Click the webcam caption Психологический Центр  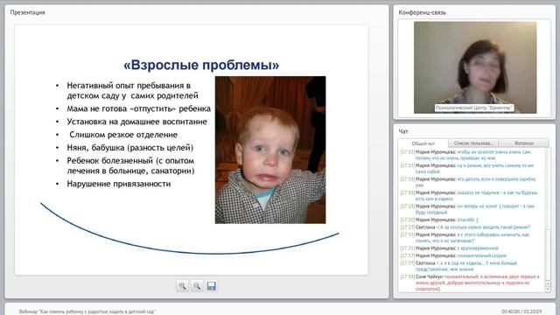(474, 108)
